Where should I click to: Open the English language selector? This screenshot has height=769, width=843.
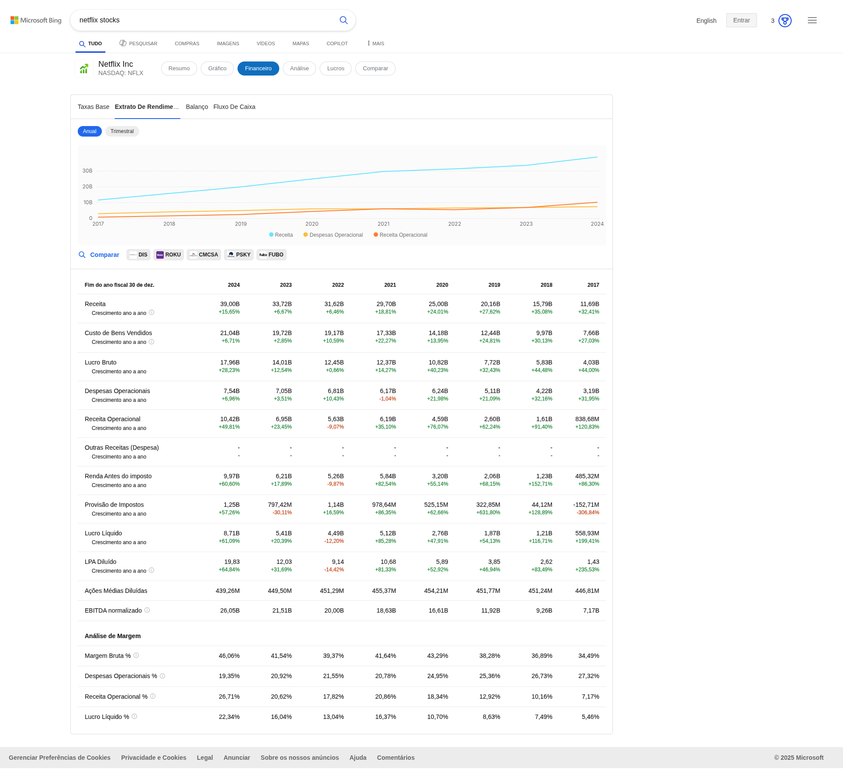tap(706, 21)
